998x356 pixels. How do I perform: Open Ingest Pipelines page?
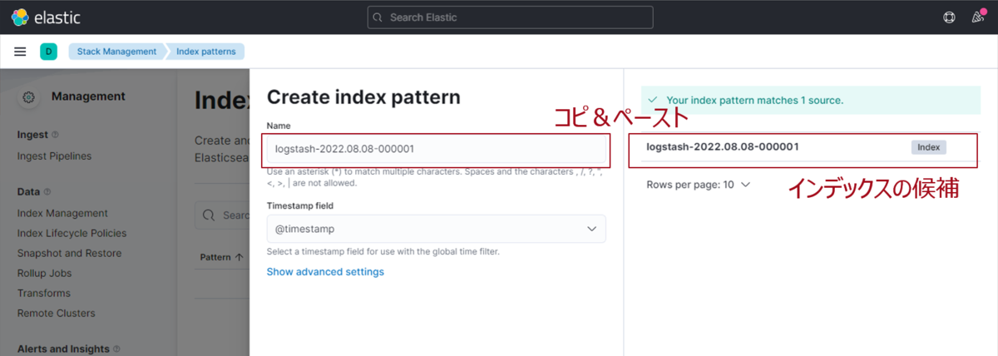(54, 156)
